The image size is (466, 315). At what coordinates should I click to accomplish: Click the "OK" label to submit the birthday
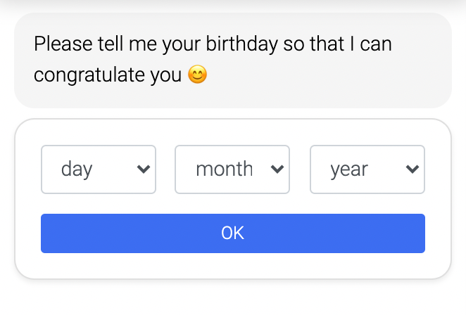tap(232, 233)
